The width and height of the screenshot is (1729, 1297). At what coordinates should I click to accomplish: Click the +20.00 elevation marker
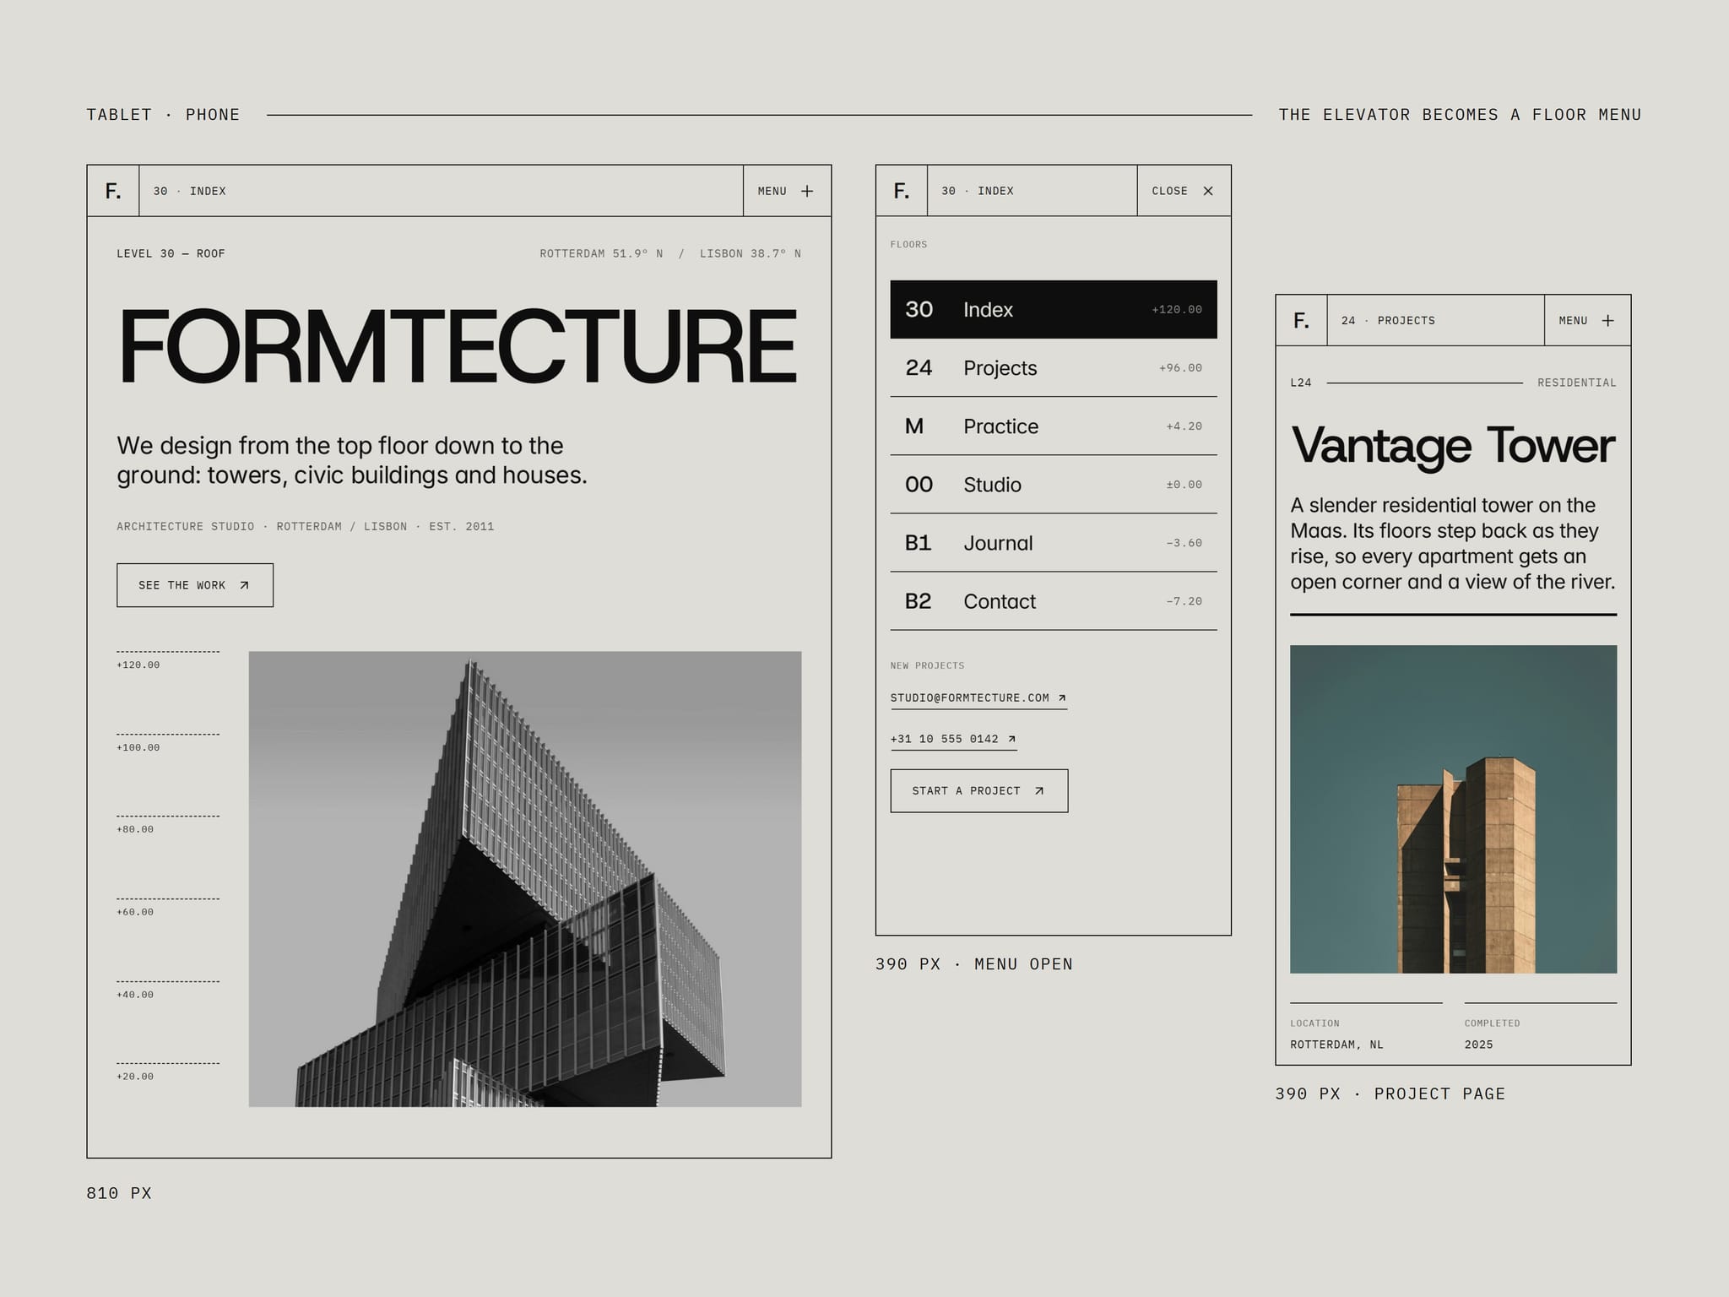click(135, 1077)
